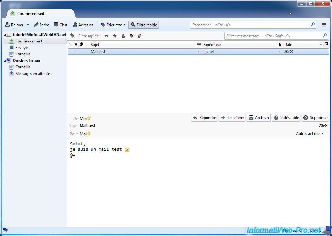Open the Adresses address book
Image resolution: width=332 pixels, height=236 pixels.
point(83,25)
